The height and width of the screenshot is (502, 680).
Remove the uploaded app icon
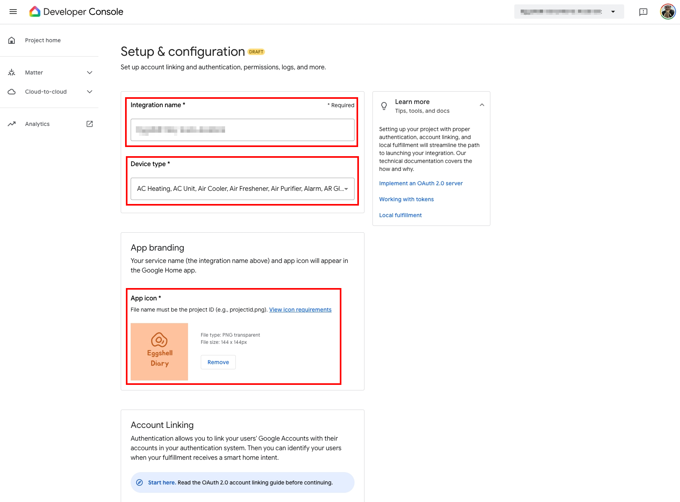click(218, 362)
